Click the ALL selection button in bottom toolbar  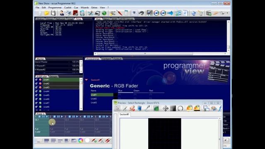coord(39,140)
